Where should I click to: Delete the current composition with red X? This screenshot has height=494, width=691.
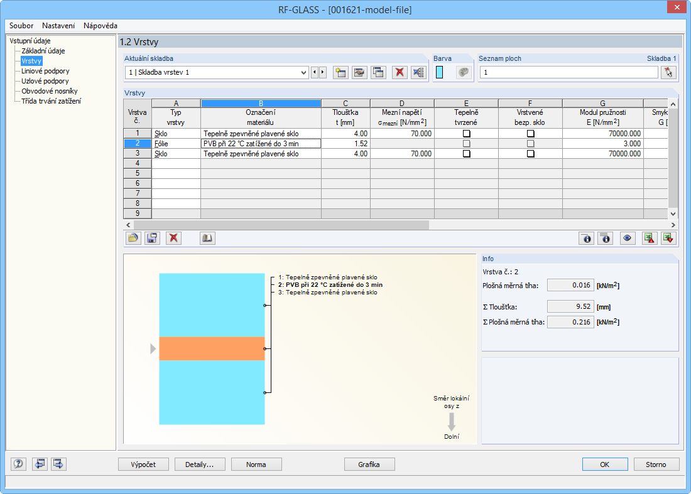tap(400, 72)
